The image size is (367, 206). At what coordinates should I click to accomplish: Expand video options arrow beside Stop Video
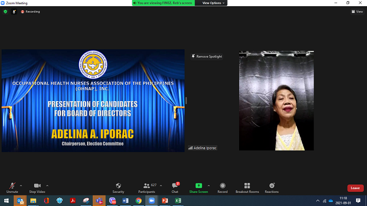(47, 186)
